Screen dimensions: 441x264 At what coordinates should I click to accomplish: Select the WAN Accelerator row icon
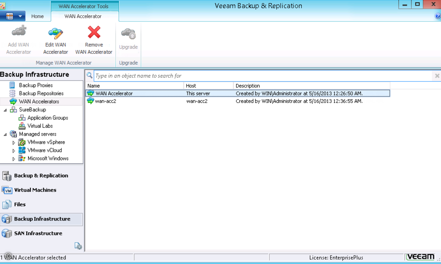tap(90, 93)
